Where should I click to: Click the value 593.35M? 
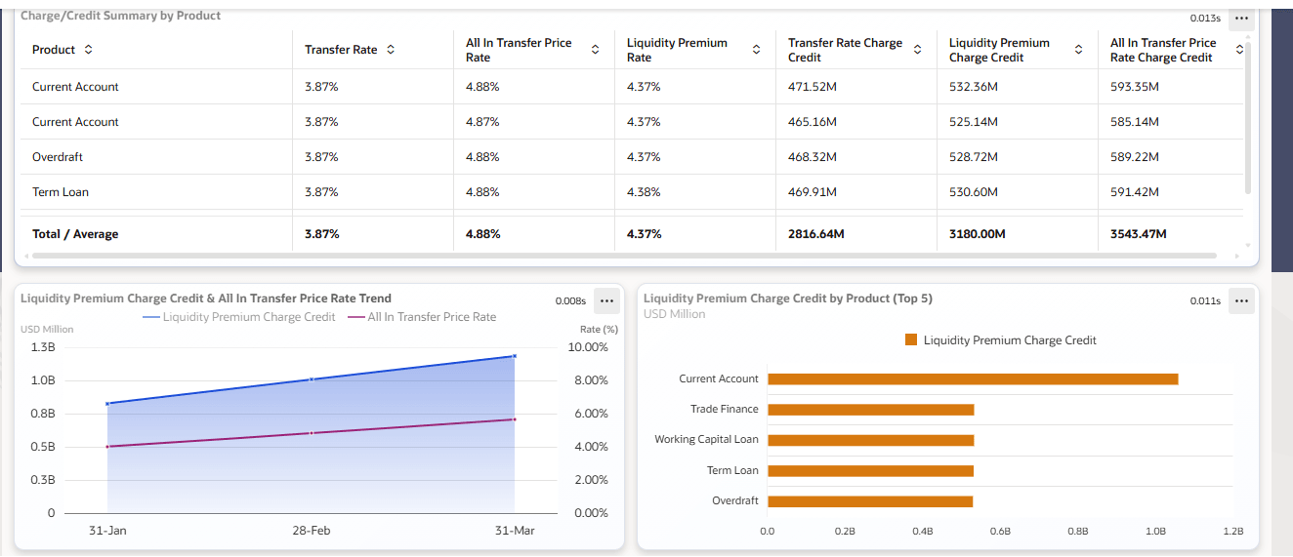point(1135,87)
